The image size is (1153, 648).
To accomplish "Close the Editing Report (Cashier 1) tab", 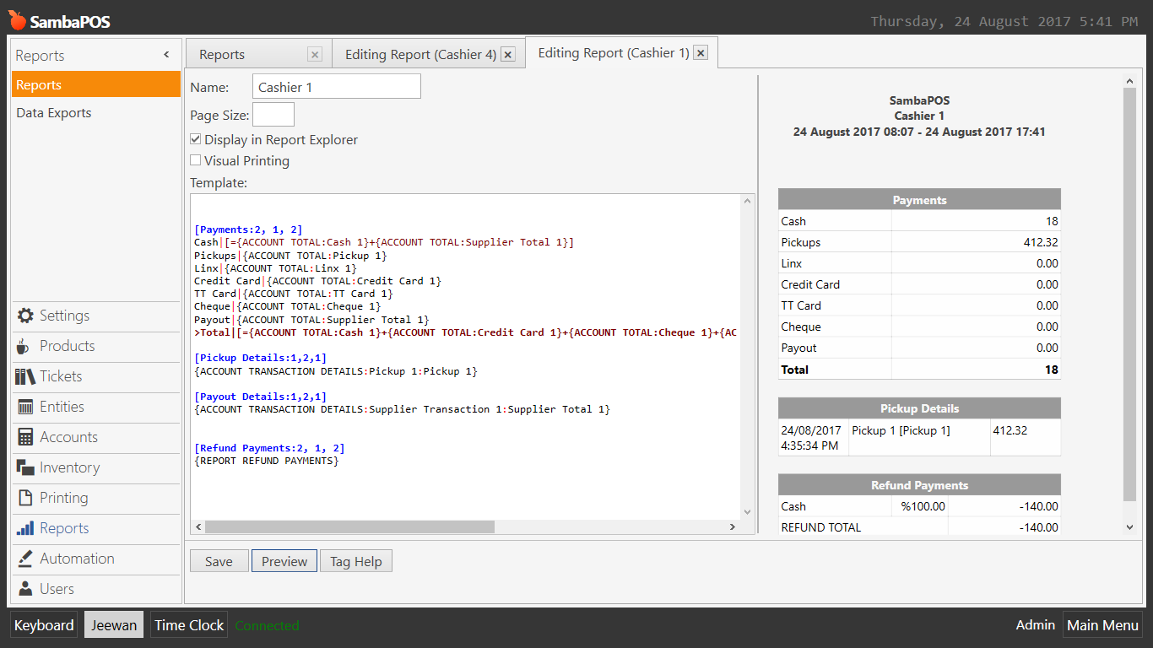I will coord(701,53).
